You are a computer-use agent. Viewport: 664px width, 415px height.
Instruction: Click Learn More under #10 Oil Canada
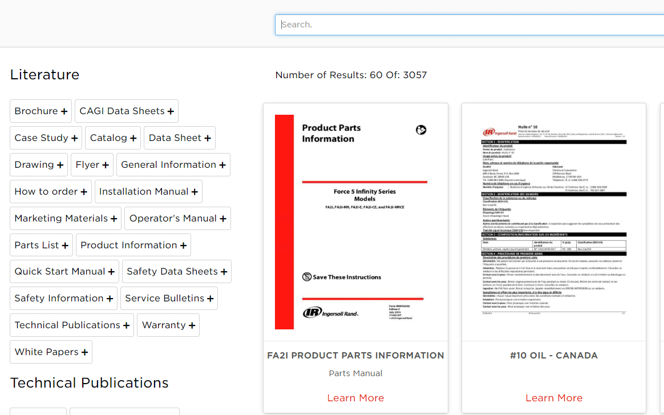pyautogui.click(x=554, y=398)
